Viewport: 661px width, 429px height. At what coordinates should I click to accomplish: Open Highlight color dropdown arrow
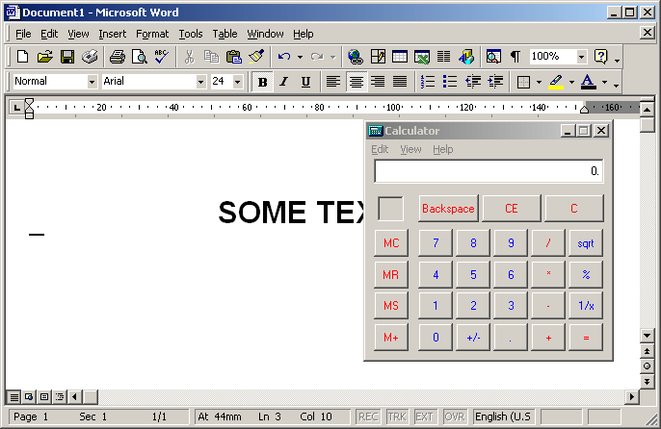(x=571, y=82)
